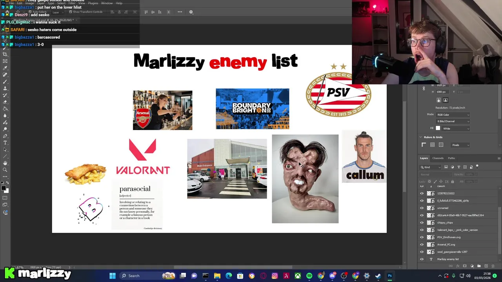The height and width of the screenshot is (282, 502).
Task: Create new fill or adjustment layer
Action: pyautogui.click(x=472, y=266)
